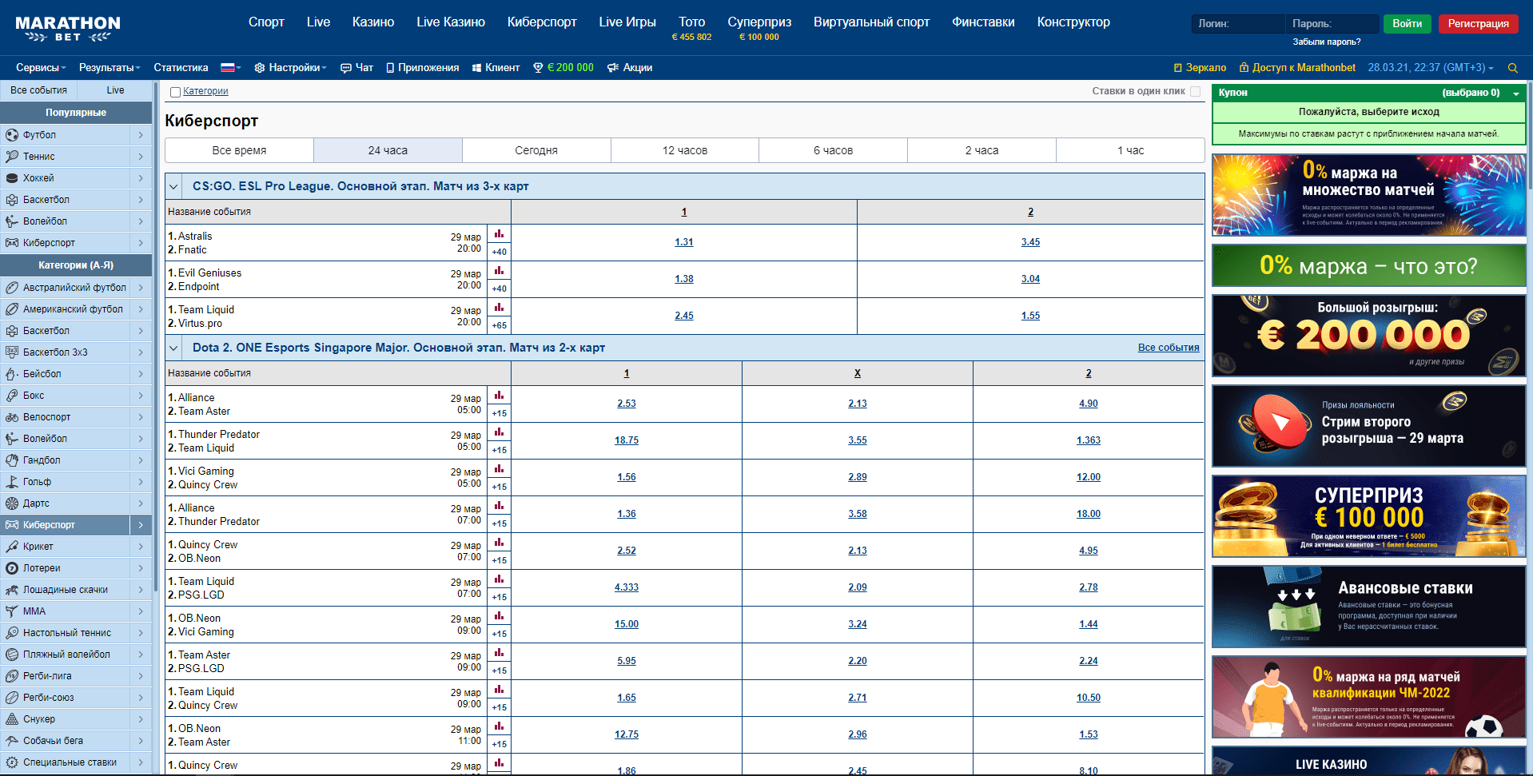
Task: Open the Настройки dropdown
Action: pos(291,68)
